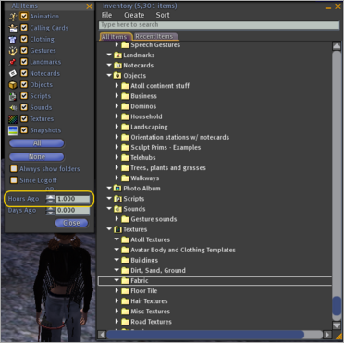Click the None filter button
This screenshot has width=344, height=343.
pos(37,157)
